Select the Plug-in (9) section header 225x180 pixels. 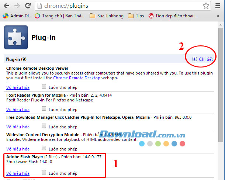[x=16, y=59]
